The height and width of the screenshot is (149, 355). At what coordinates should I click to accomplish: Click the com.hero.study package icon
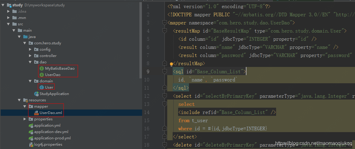(31, 43)
